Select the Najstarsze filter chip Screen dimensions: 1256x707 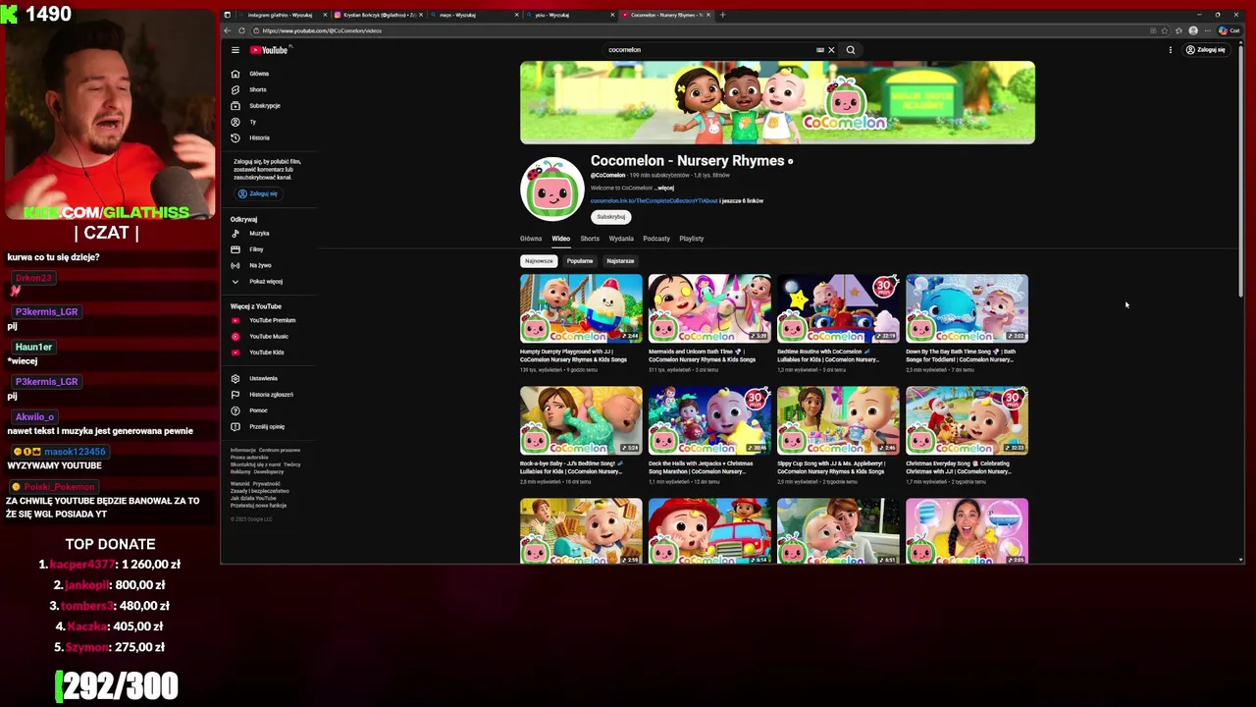click(x=620, y=261)
